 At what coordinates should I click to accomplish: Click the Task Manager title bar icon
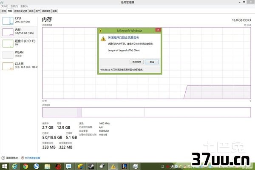(2, 2)
